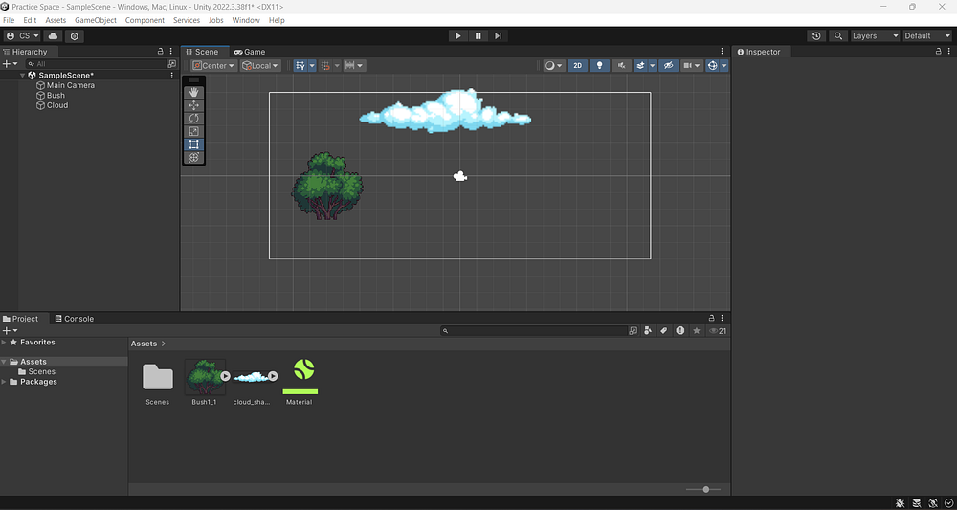
Task: Select the Rect tool
Action: pos(194,144)
